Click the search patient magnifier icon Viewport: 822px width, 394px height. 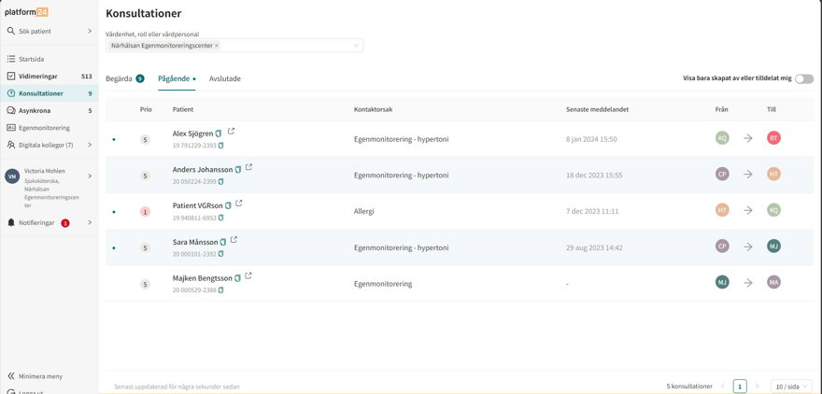(x=11, y=31)
